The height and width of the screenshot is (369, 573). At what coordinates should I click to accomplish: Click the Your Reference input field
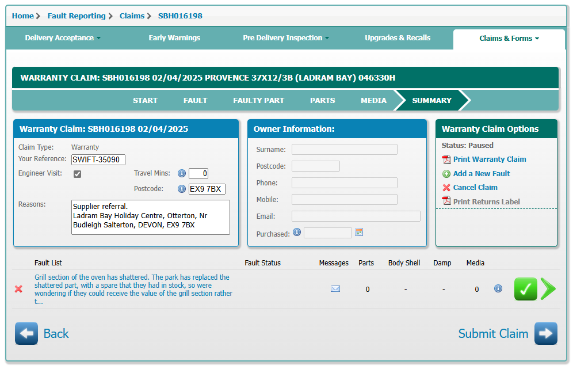tap(98, 159)
